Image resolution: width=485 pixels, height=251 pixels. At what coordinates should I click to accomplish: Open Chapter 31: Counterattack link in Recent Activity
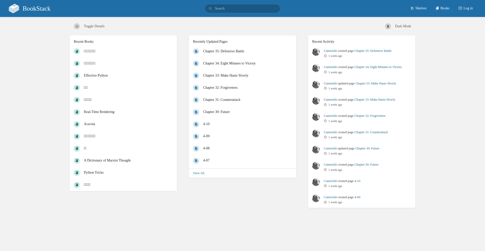coord(371,132)
